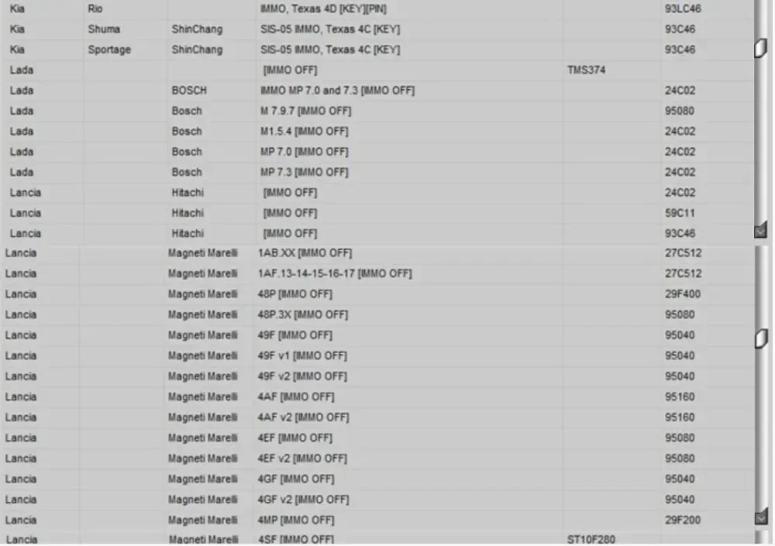Click the upper list's scrollbar thumb
775x546 pixels.
click(761, 48)
